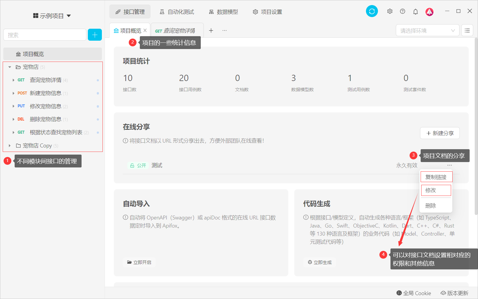Open user avatar menu

pos(430,12)
